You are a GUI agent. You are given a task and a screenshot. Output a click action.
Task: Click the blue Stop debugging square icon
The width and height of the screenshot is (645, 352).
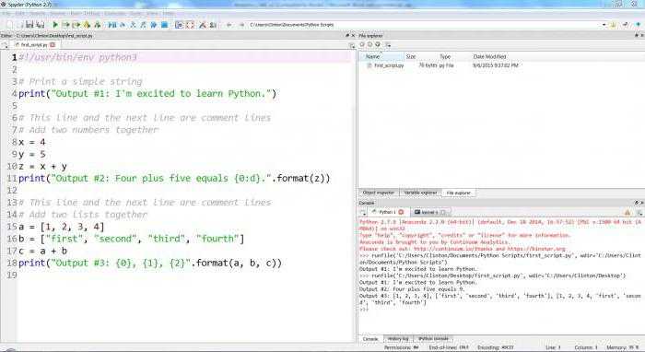tap(164, 25)
